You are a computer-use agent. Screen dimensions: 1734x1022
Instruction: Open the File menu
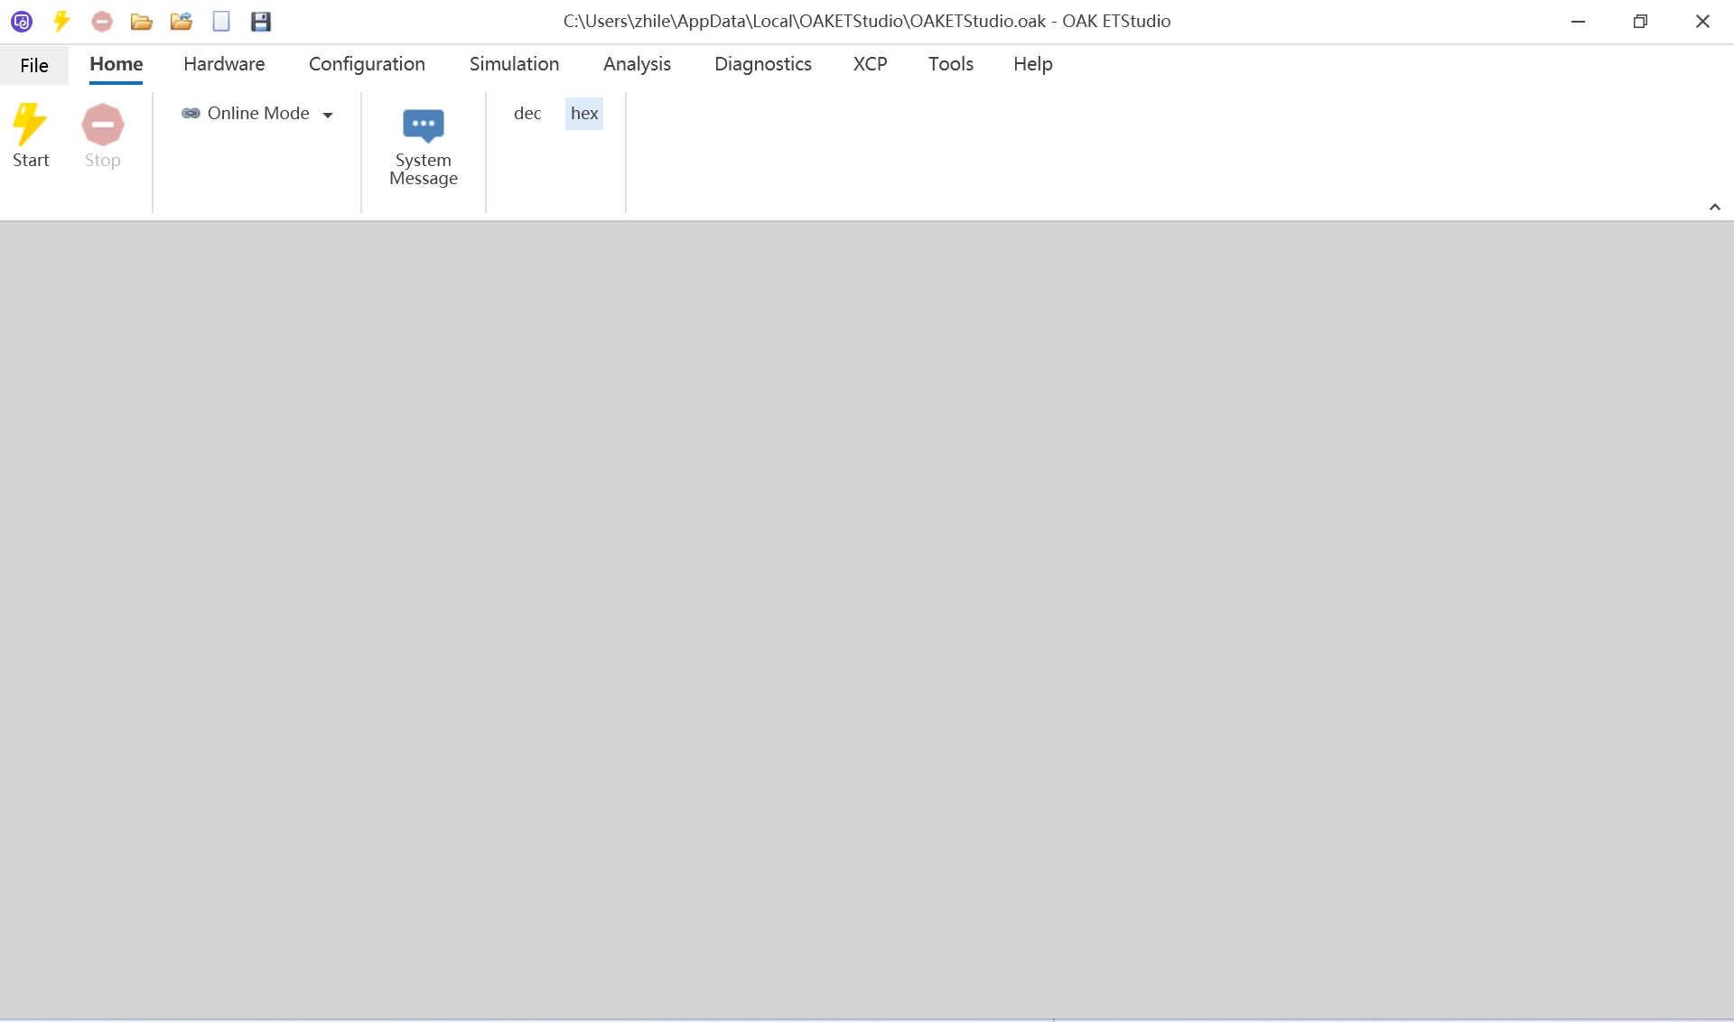coord(34,65)
